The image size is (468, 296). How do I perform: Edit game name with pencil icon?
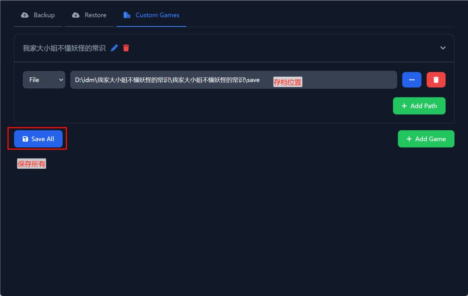pyautogui.click(x=114, y=48)
